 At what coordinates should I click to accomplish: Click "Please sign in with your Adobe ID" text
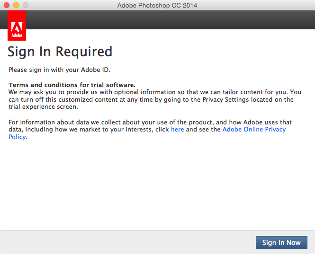(59, 70)
